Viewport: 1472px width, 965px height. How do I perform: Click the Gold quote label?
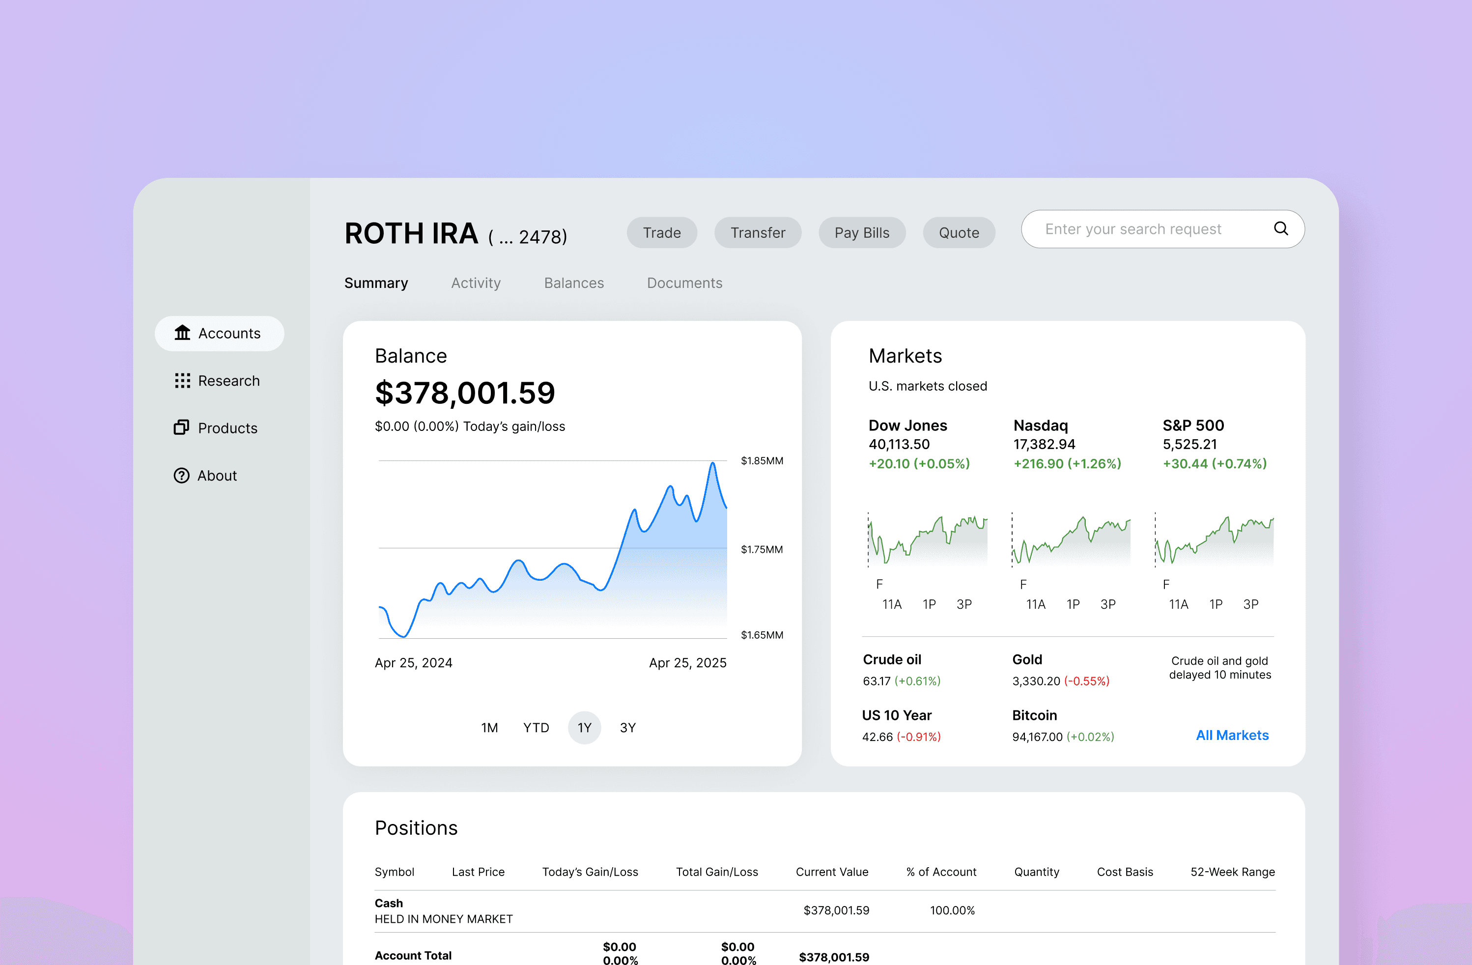point(1027,659)
